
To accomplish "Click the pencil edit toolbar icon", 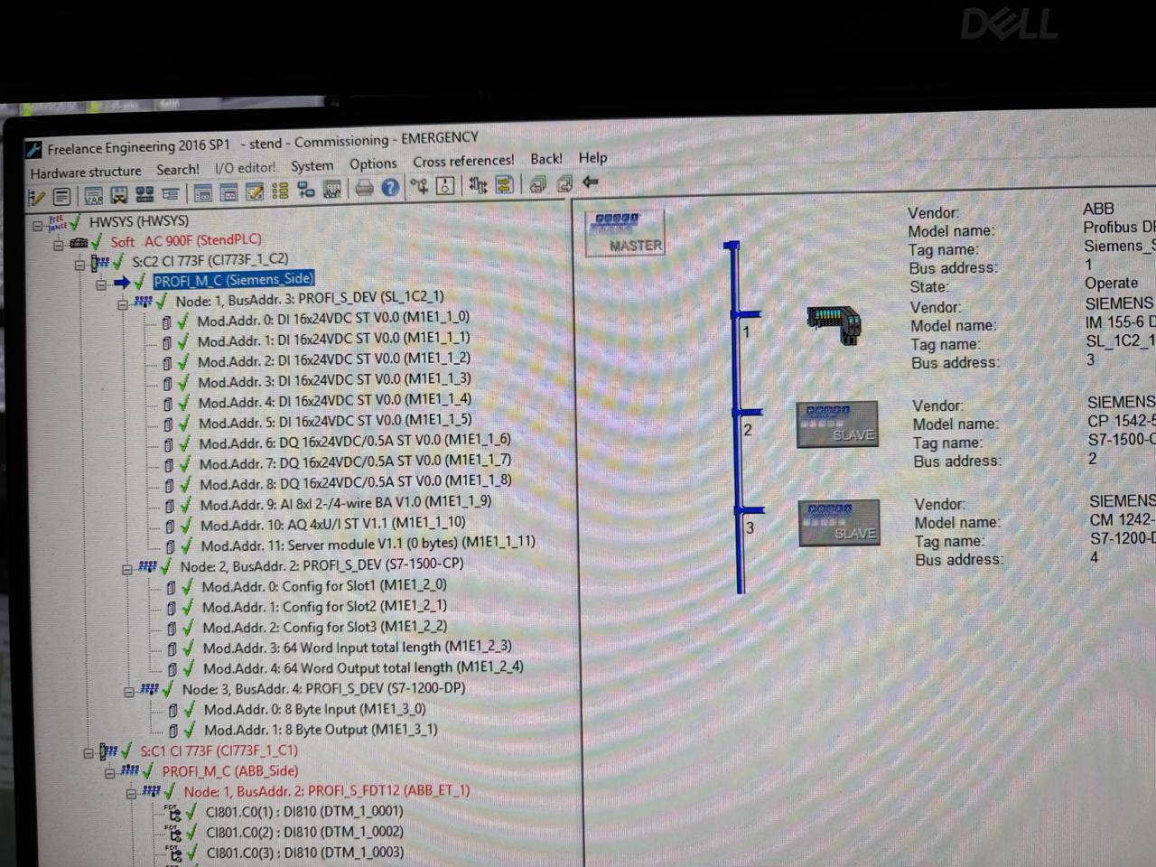I will [x=36, y=196].
